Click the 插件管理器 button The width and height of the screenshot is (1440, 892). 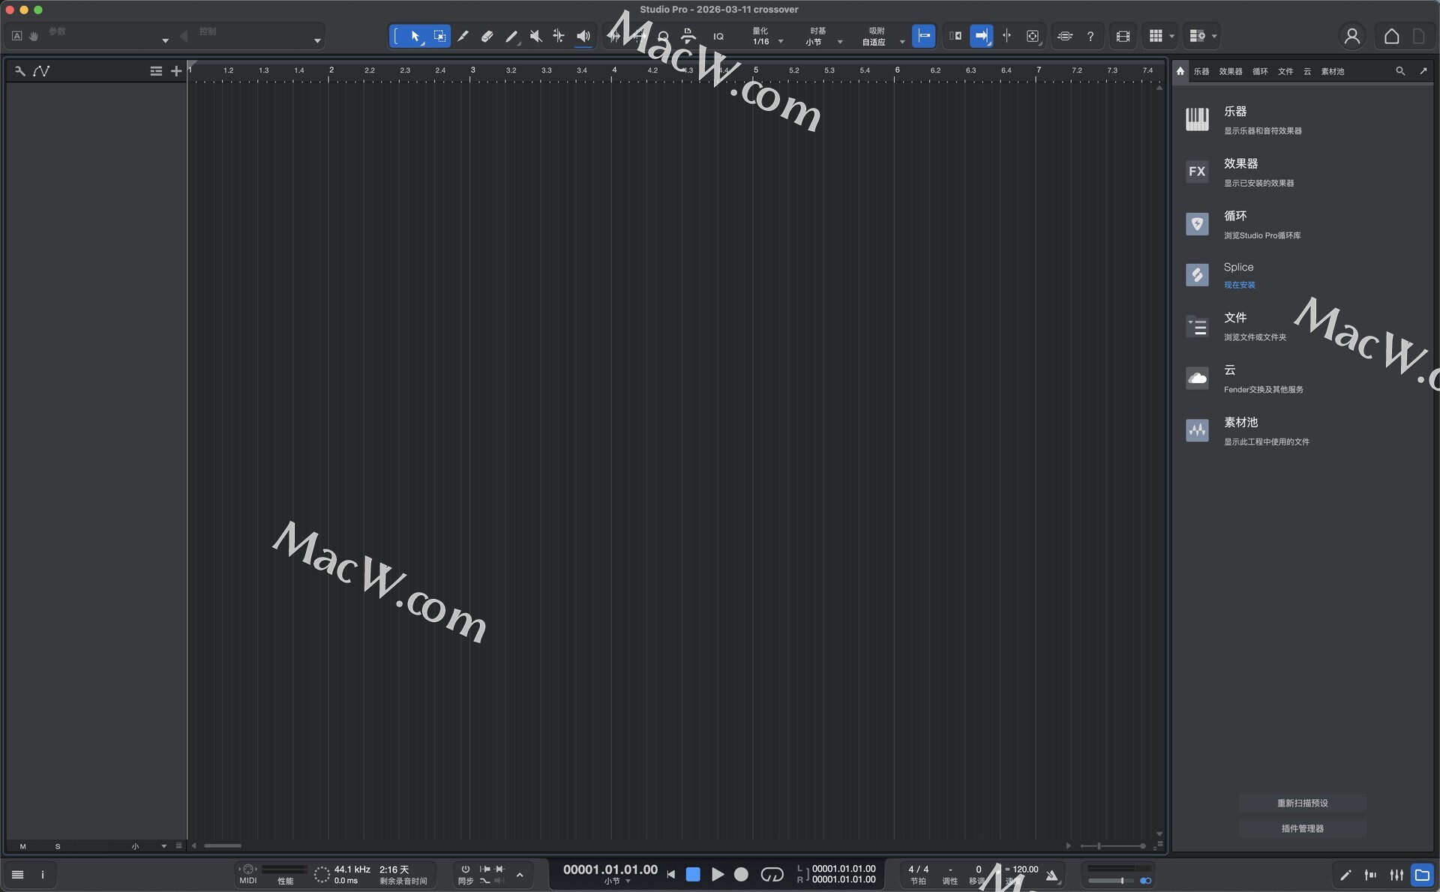pos(1302,828)
